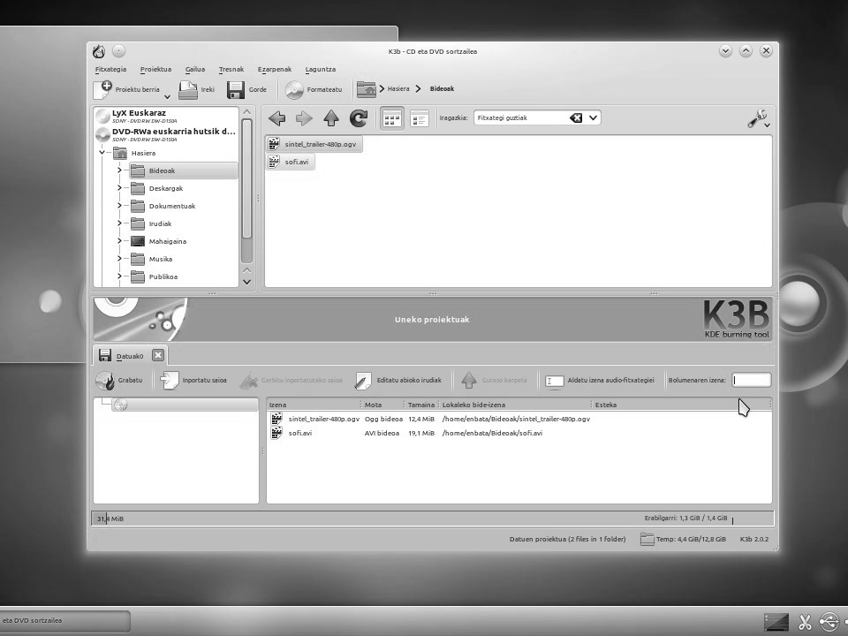
Task: Click the folder tree scrollbar thumb
Action: coord(246,178)
